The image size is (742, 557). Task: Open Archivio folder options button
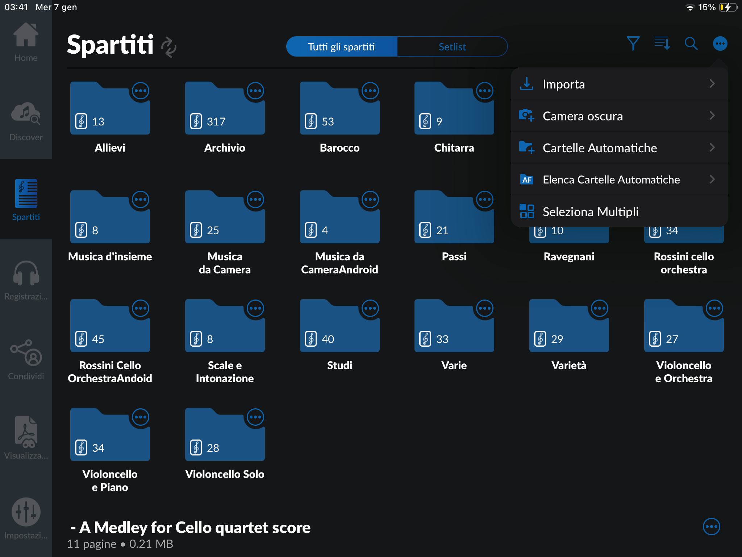click(x=255, y=91)
